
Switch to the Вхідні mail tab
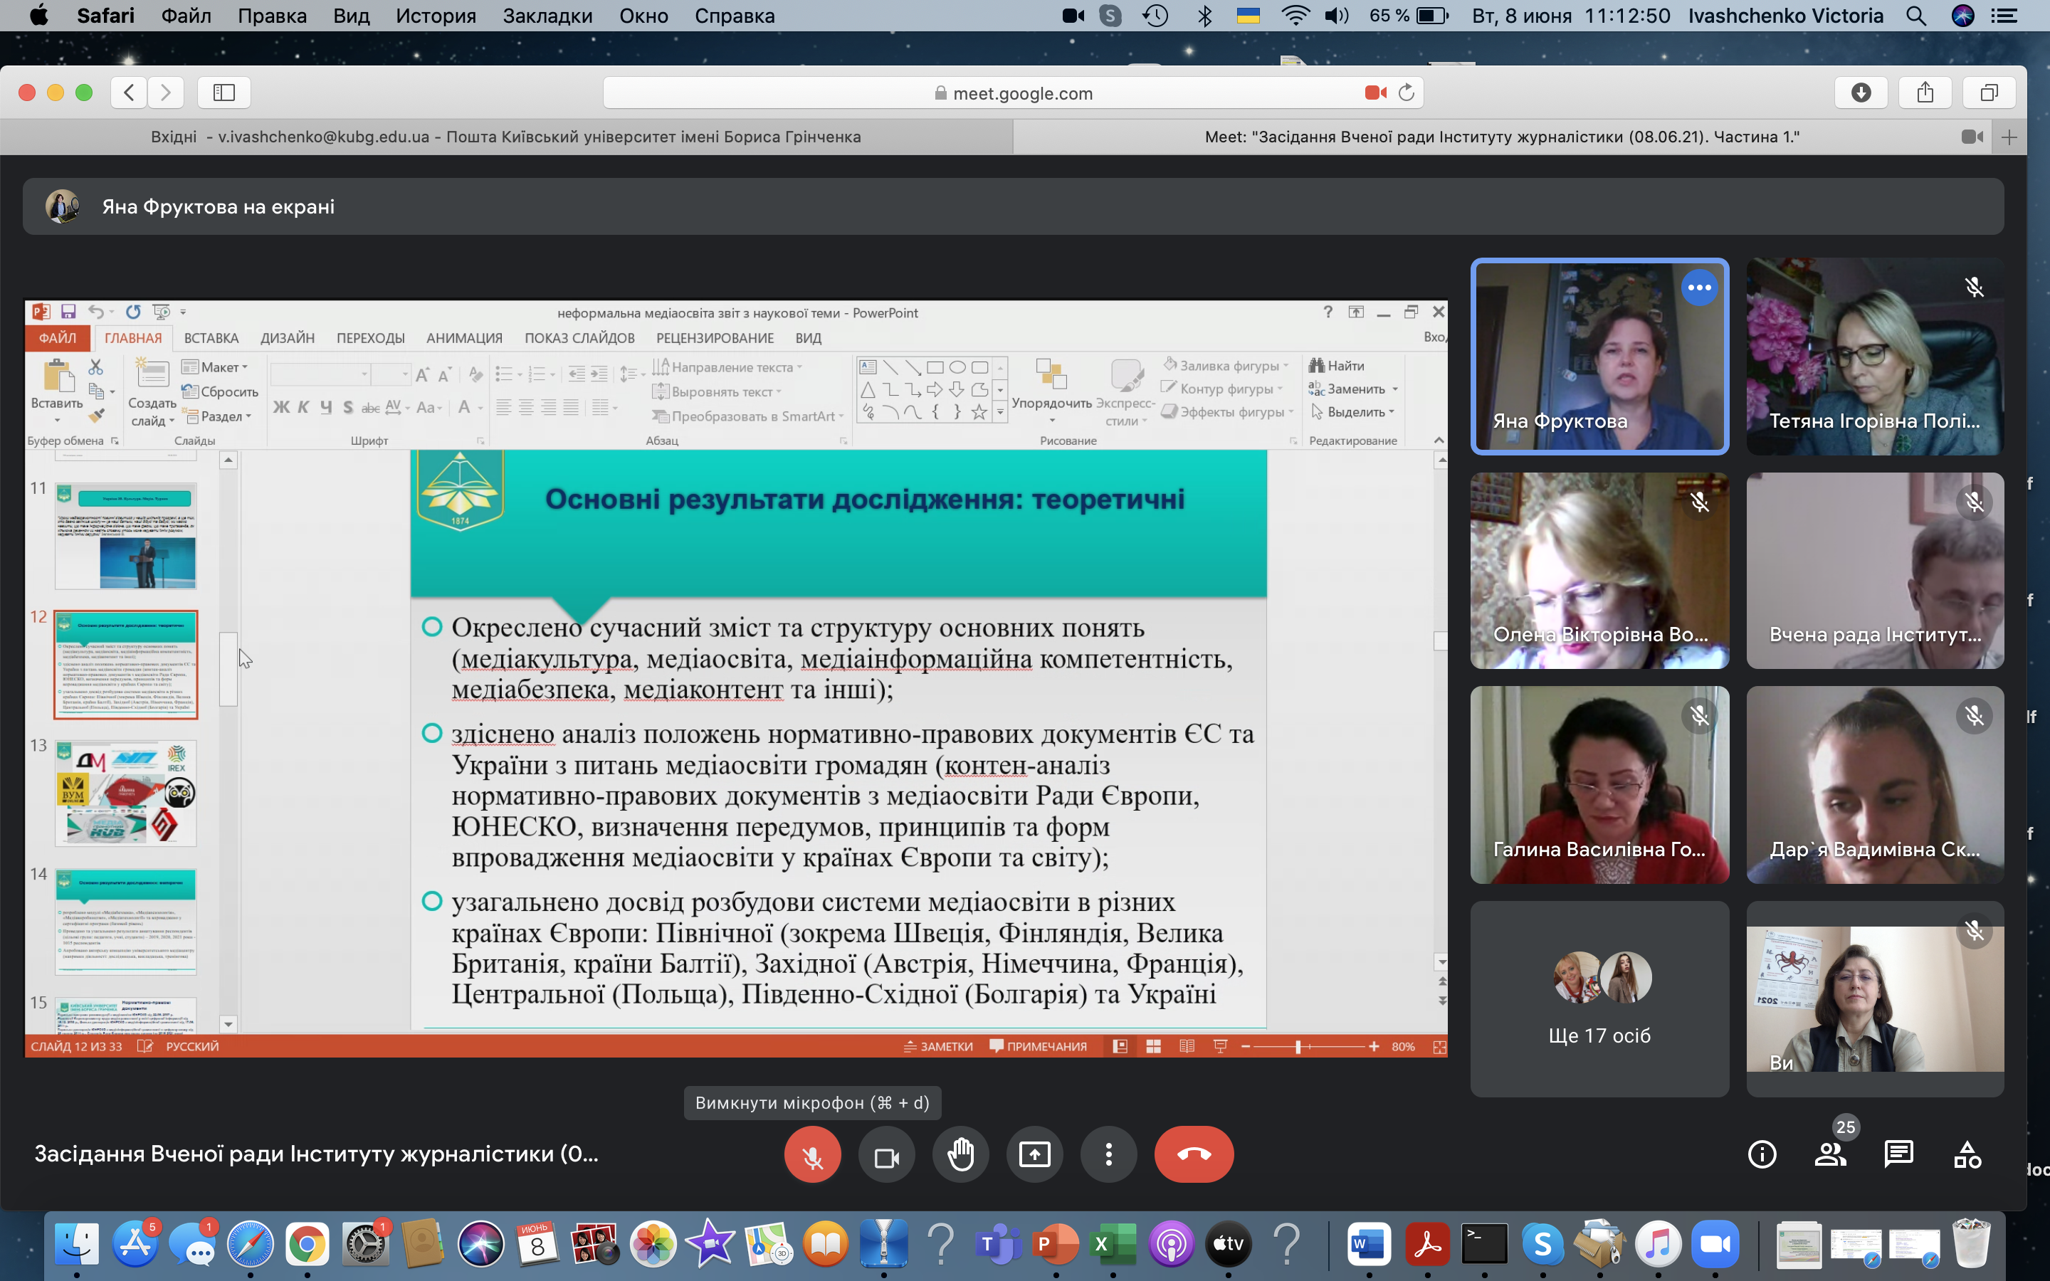[505, 137]
